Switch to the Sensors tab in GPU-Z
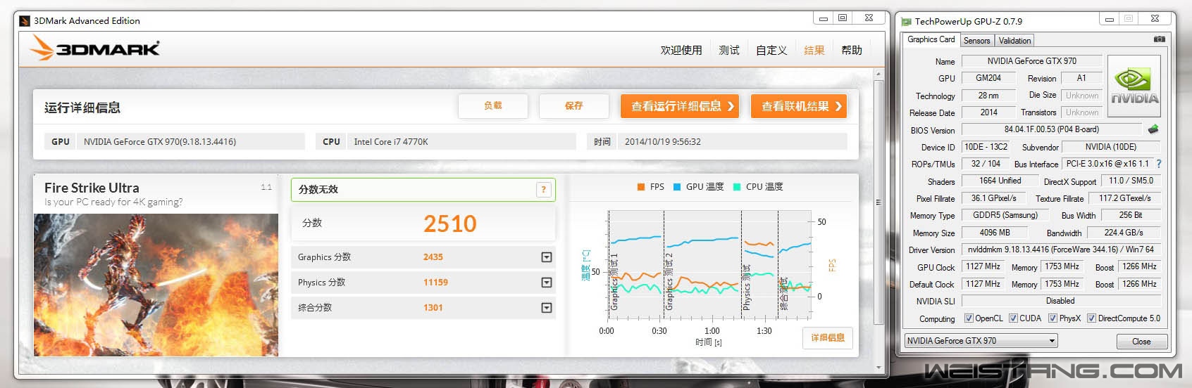Screen dimensions: 1192x388 [977, 41]
